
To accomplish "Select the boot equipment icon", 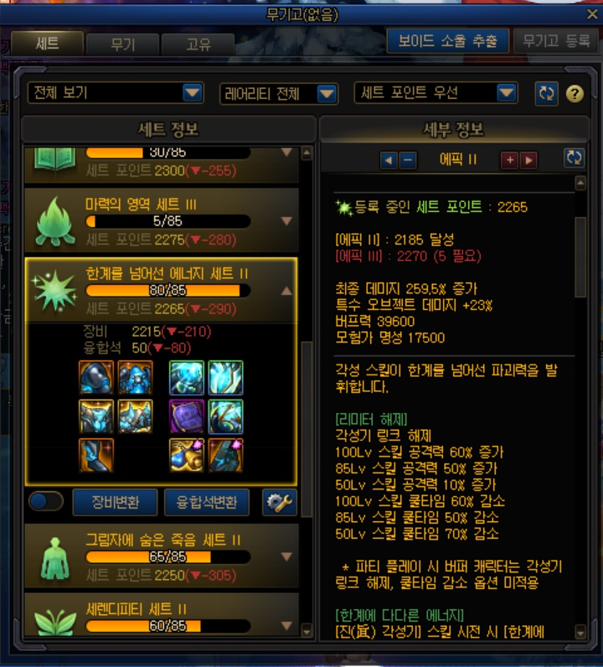I will tap(96, 456).
